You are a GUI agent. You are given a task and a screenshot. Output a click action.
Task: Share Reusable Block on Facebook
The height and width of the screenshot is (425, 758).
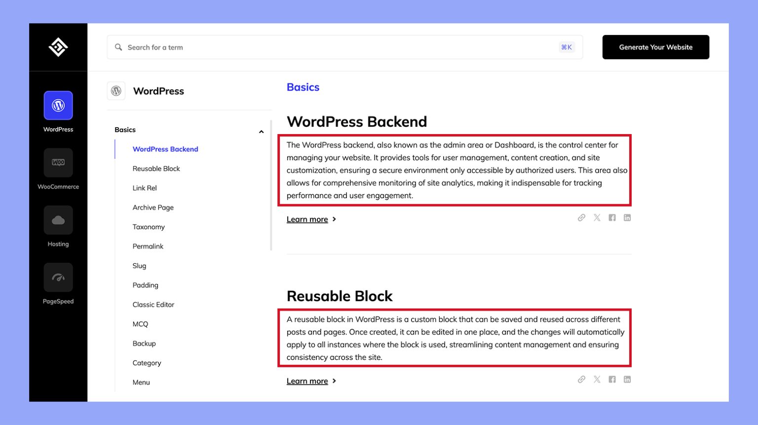[x=612, y=379]
